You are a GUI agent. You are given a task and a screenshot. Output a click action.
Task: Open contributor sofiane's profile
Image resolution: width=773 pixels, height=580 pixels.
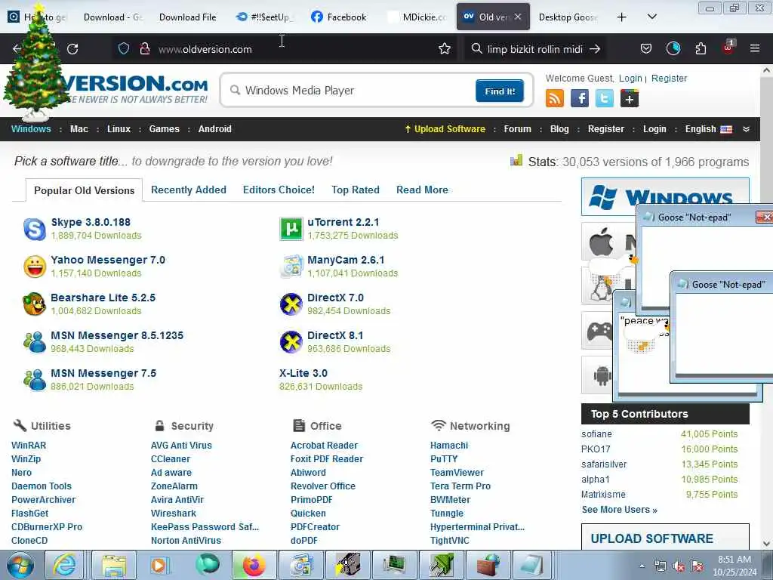(x=596, y=434)
